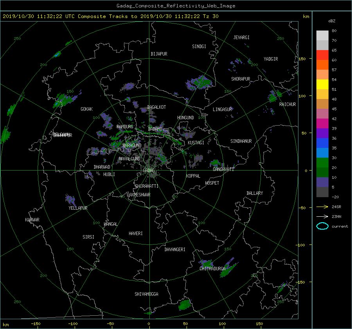
Task: Click the blue 36 dBZ legend swatch
Action: 322,143
